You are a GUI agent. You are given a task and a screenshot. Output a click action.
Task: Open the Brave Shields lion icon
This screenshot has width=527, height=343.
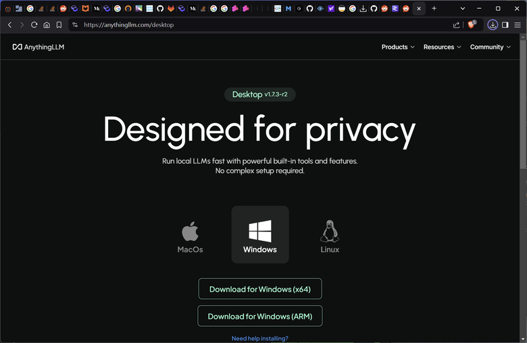(x=472, y=24)
